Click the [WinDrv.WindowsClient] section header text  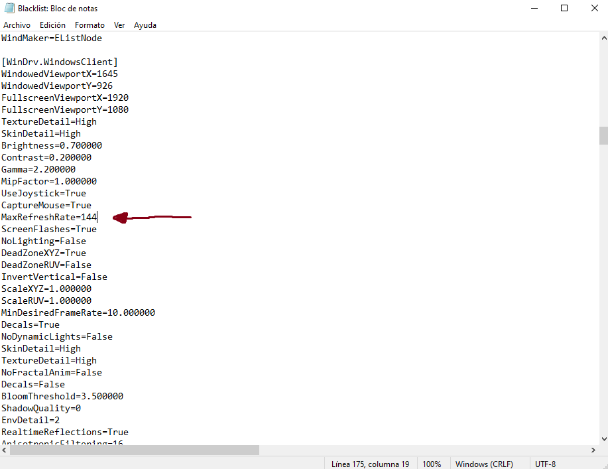click(59, 62)
